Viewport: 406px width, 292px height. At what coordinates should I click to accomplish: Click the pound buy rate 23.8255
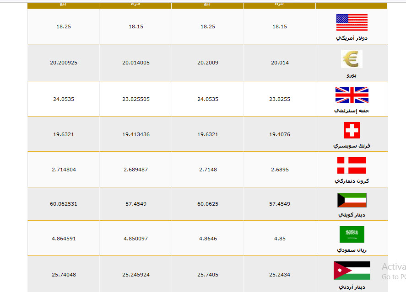point(280,99)
